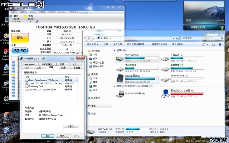Expand the 電腦 breadcrumb arrow in address bar
The height and width of the screenshot is (143, 229).
pyautogui.click(x=110, y=38)
